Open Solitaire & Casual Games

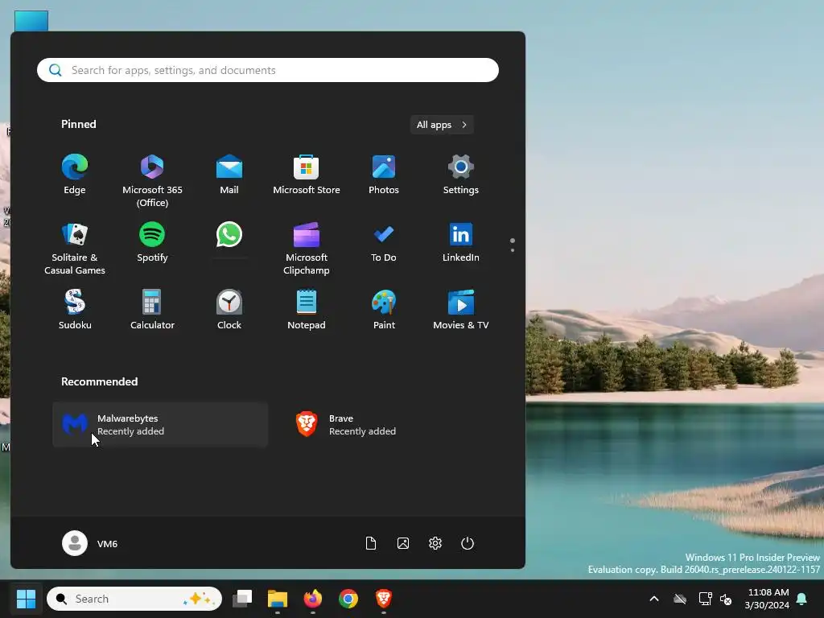(x=75, y=248)
